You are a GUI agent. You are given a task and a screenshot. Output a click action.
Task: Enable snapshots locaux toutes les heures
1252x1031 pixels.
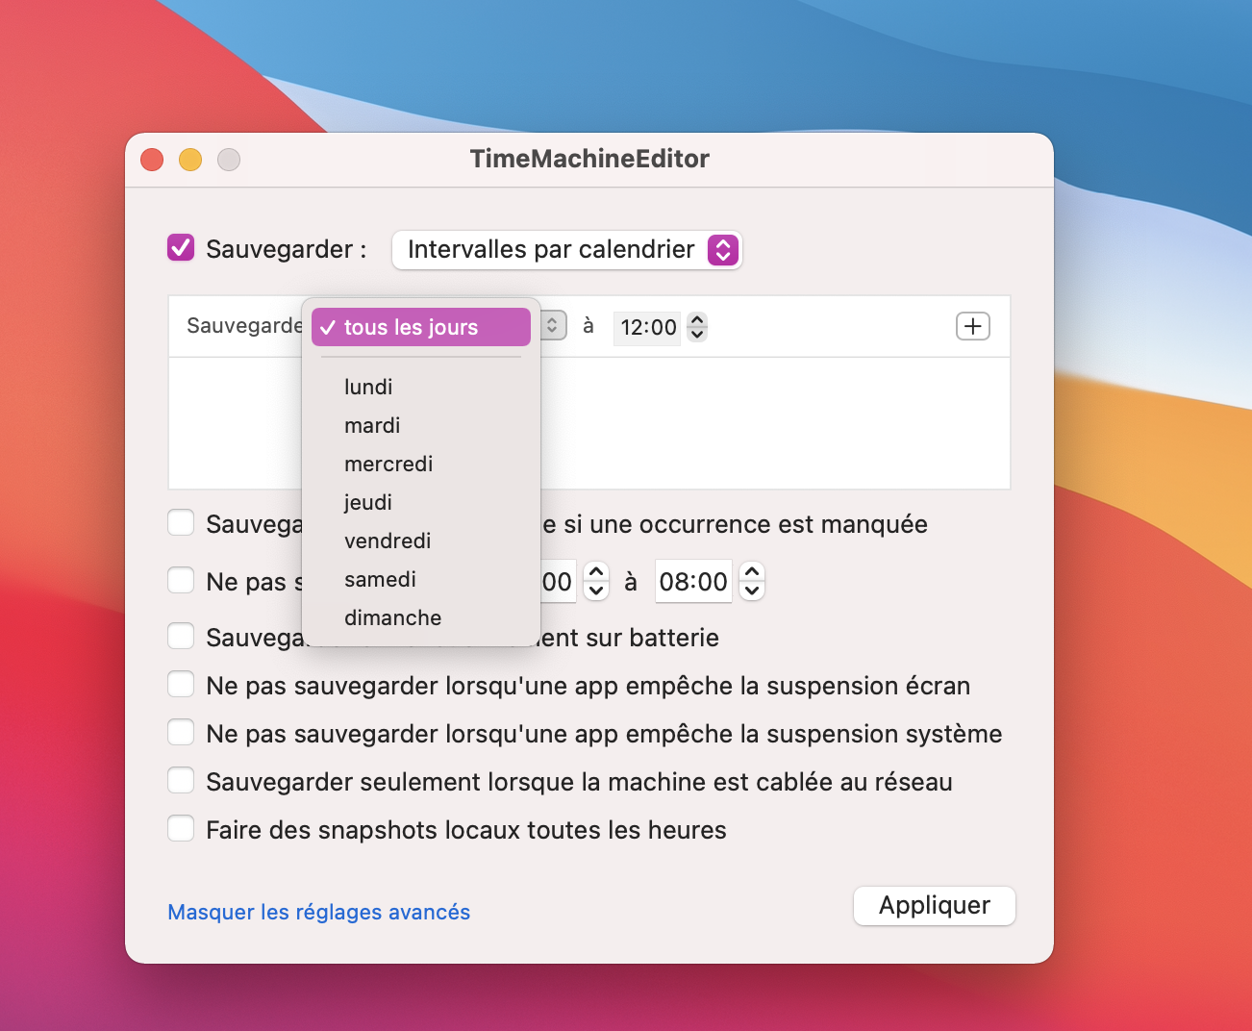(x=181, y=829)
